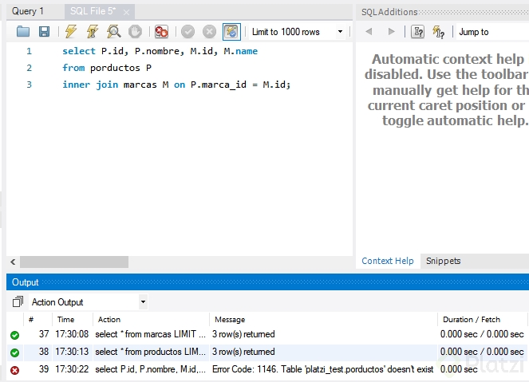Viewport: 529px width, 382px height.
Task: Execute statement under cursor icon
Action: click(93, 32)
